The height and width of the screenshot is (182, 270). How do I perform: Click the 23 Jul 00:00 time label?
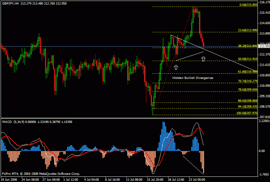197,179
